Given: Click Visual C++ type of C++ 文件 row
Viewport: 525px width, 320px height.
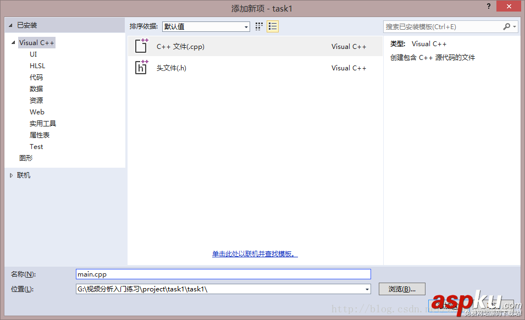Looking at the screenshot, I should pos(349,47).
